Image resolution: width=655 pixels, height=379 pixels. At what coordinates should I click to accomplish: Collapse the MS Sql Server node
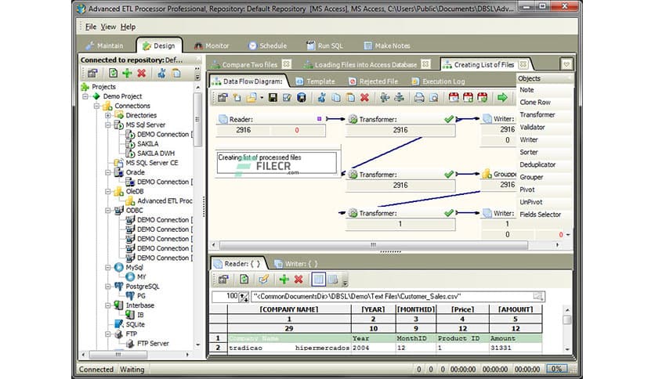108,125
